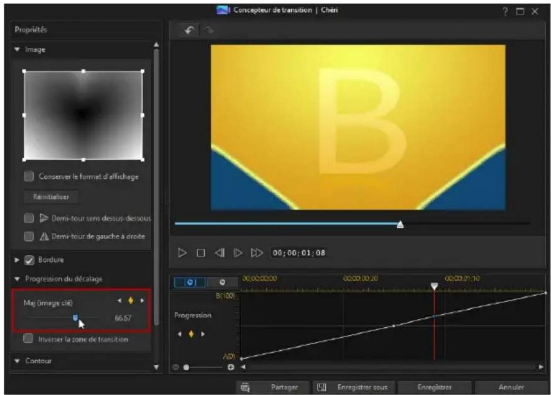Start playback with the Play button
551x395 pixels.
tap(182, 253)
